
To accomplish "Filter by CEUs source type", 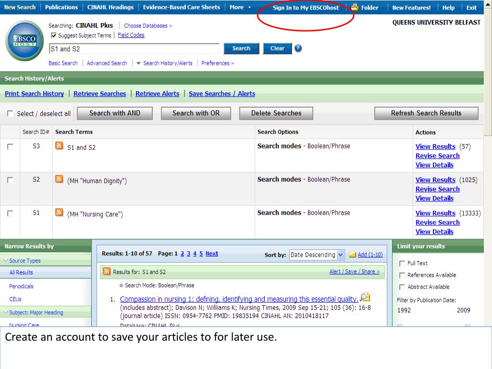I will coord(15,299).
